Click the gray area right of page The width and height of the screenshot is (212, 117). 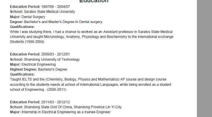[204, 58]
